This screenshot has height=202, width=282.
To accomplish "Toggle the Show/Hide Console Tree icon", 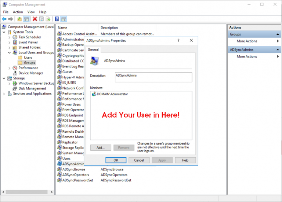I will (26, 19).
